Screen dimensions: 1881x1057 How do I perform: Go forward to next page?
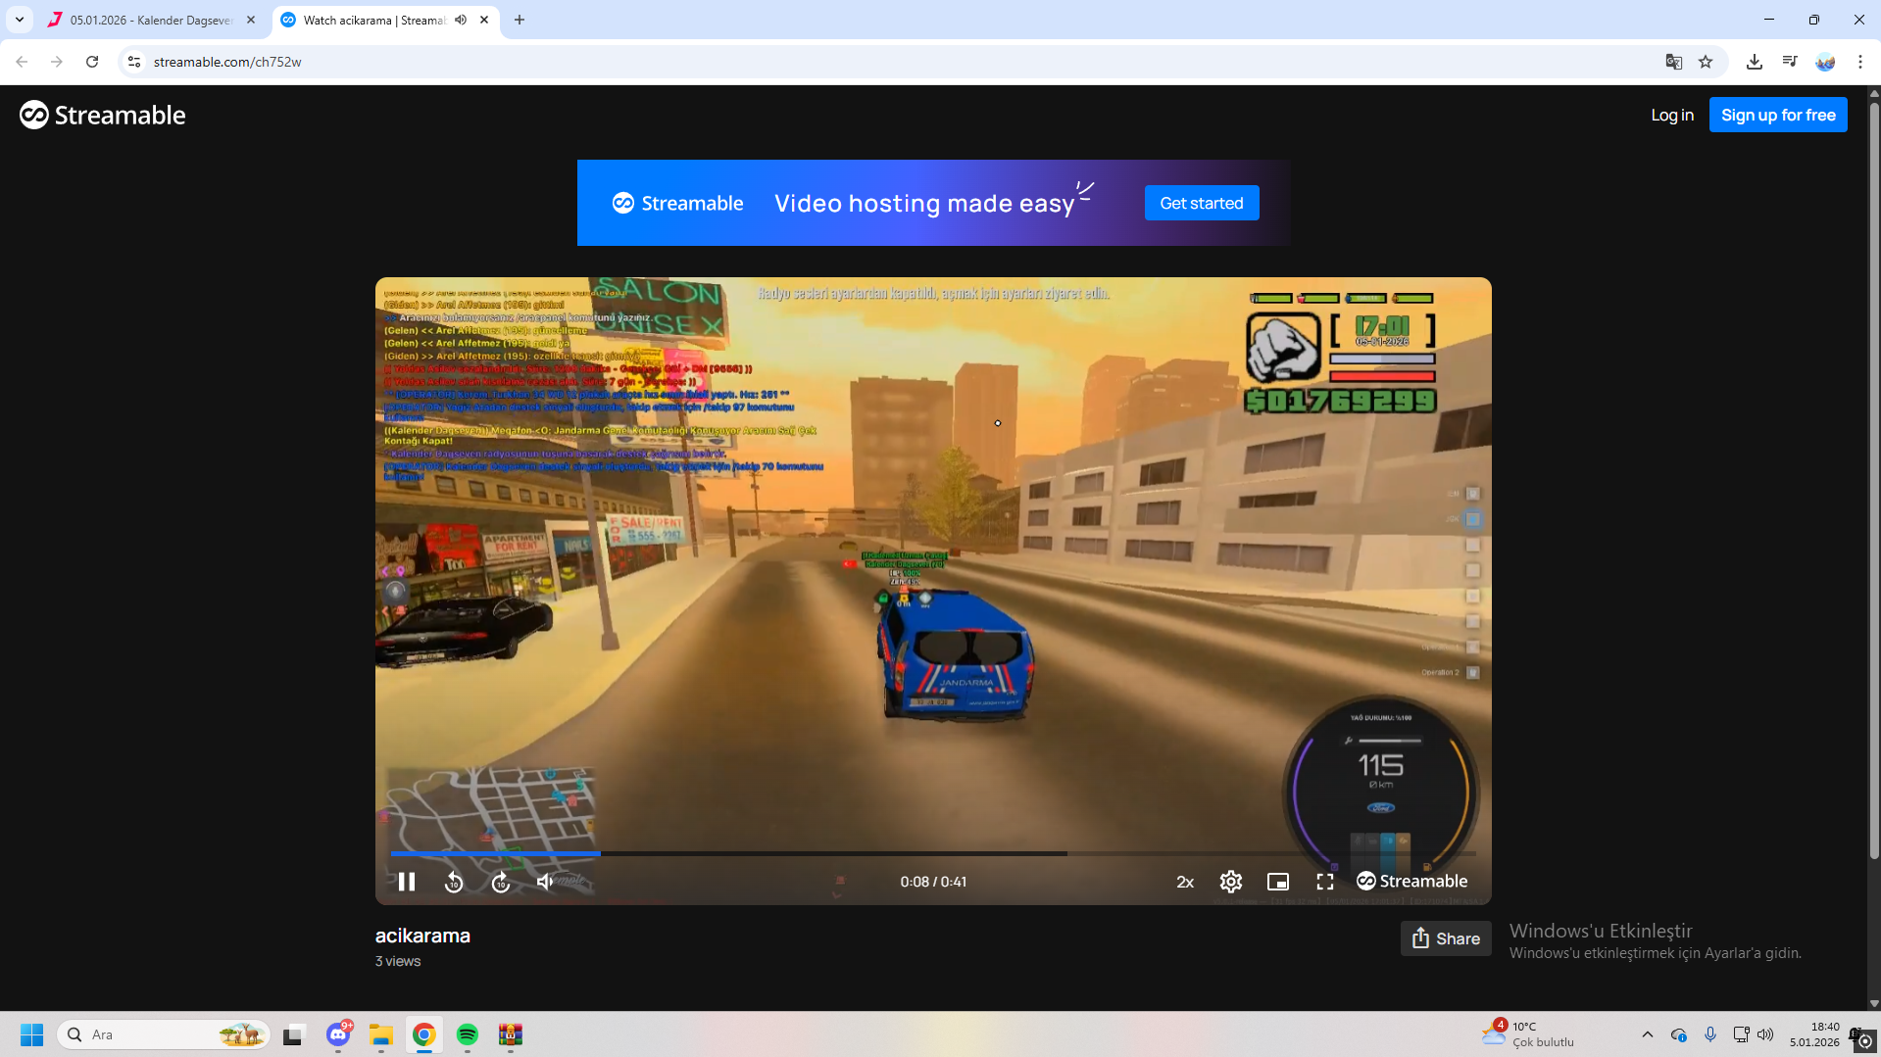(57, 62)
